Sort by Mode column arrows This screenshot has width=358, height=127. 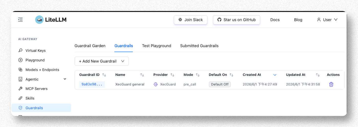[x=198, y=75]
